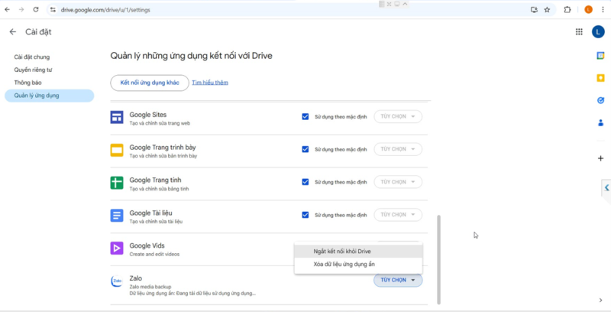Select Xóa dữ liệu ứng dụng ẩn

pyautogui.click(x=358, y=265)
